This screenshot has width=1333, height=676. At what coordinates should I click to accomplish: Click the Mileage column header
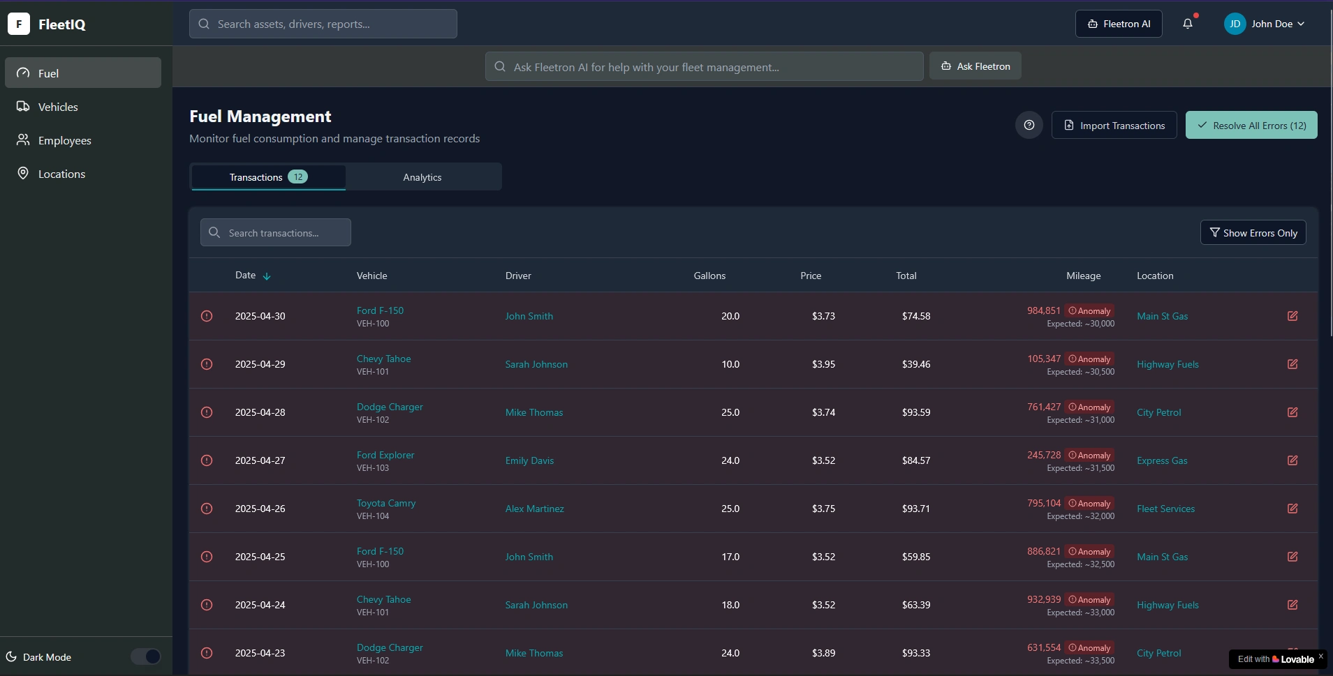tap(1083, 276)
